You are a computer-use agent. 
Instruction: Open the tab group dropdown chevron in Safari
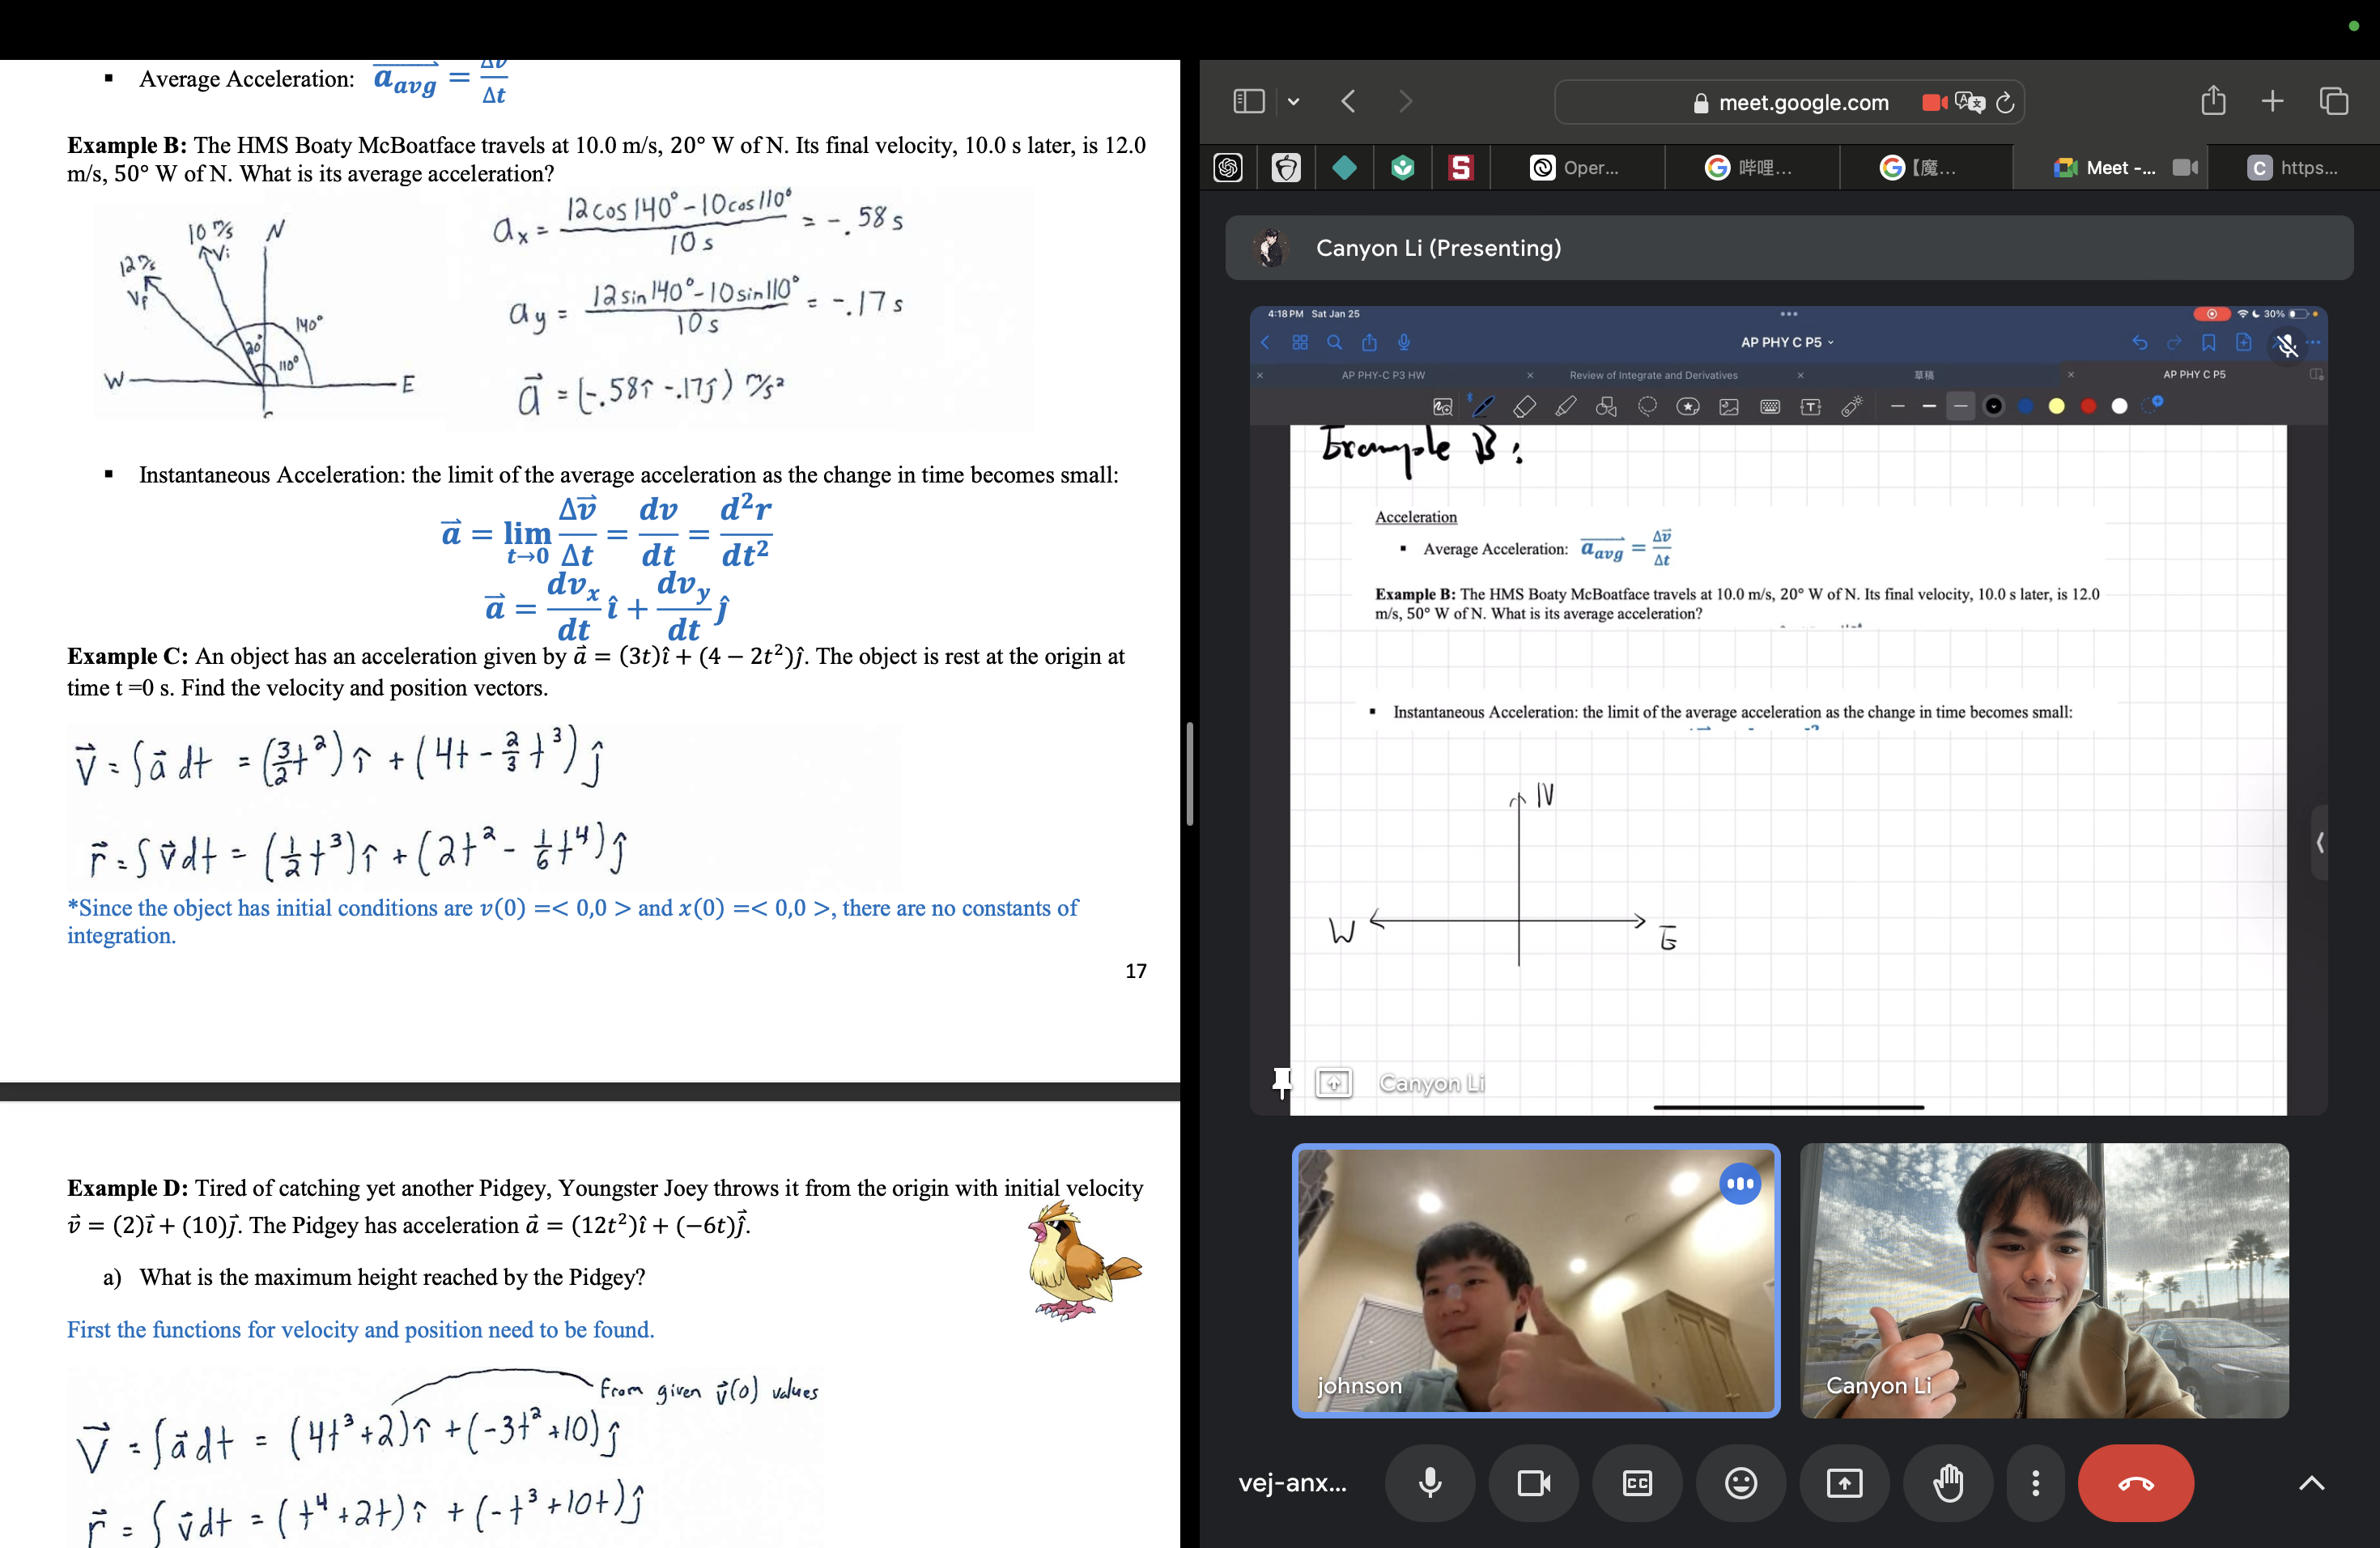click(x=1294, y=102)
